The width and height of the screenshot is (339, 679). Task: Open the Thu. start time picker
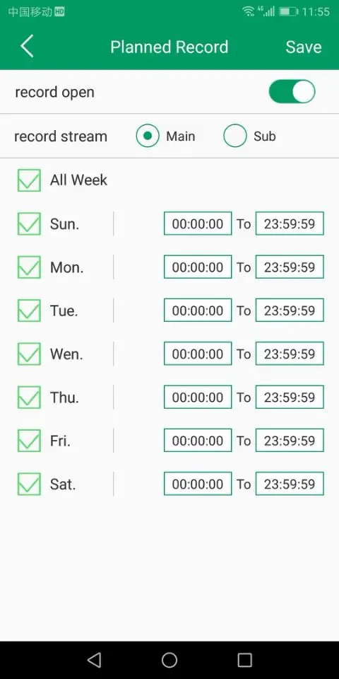198,397
